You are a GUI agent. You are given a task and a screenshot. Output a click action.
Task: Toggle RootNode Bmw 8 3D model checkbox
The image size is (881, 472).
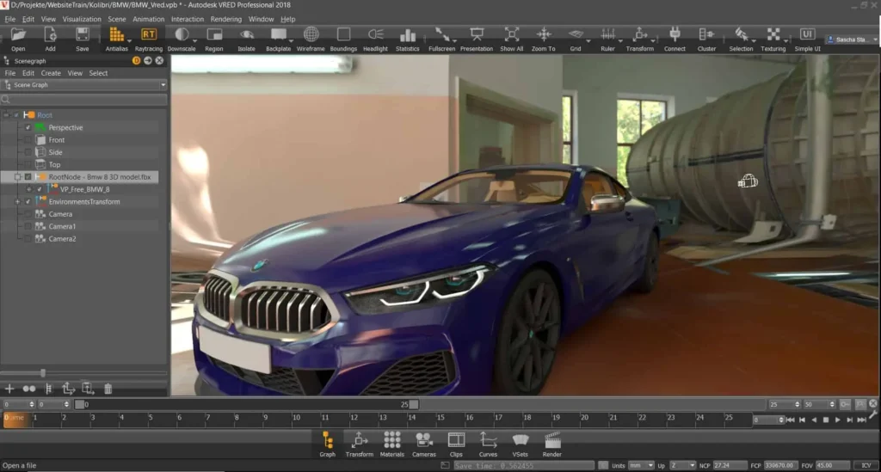[x=28, y=177]
